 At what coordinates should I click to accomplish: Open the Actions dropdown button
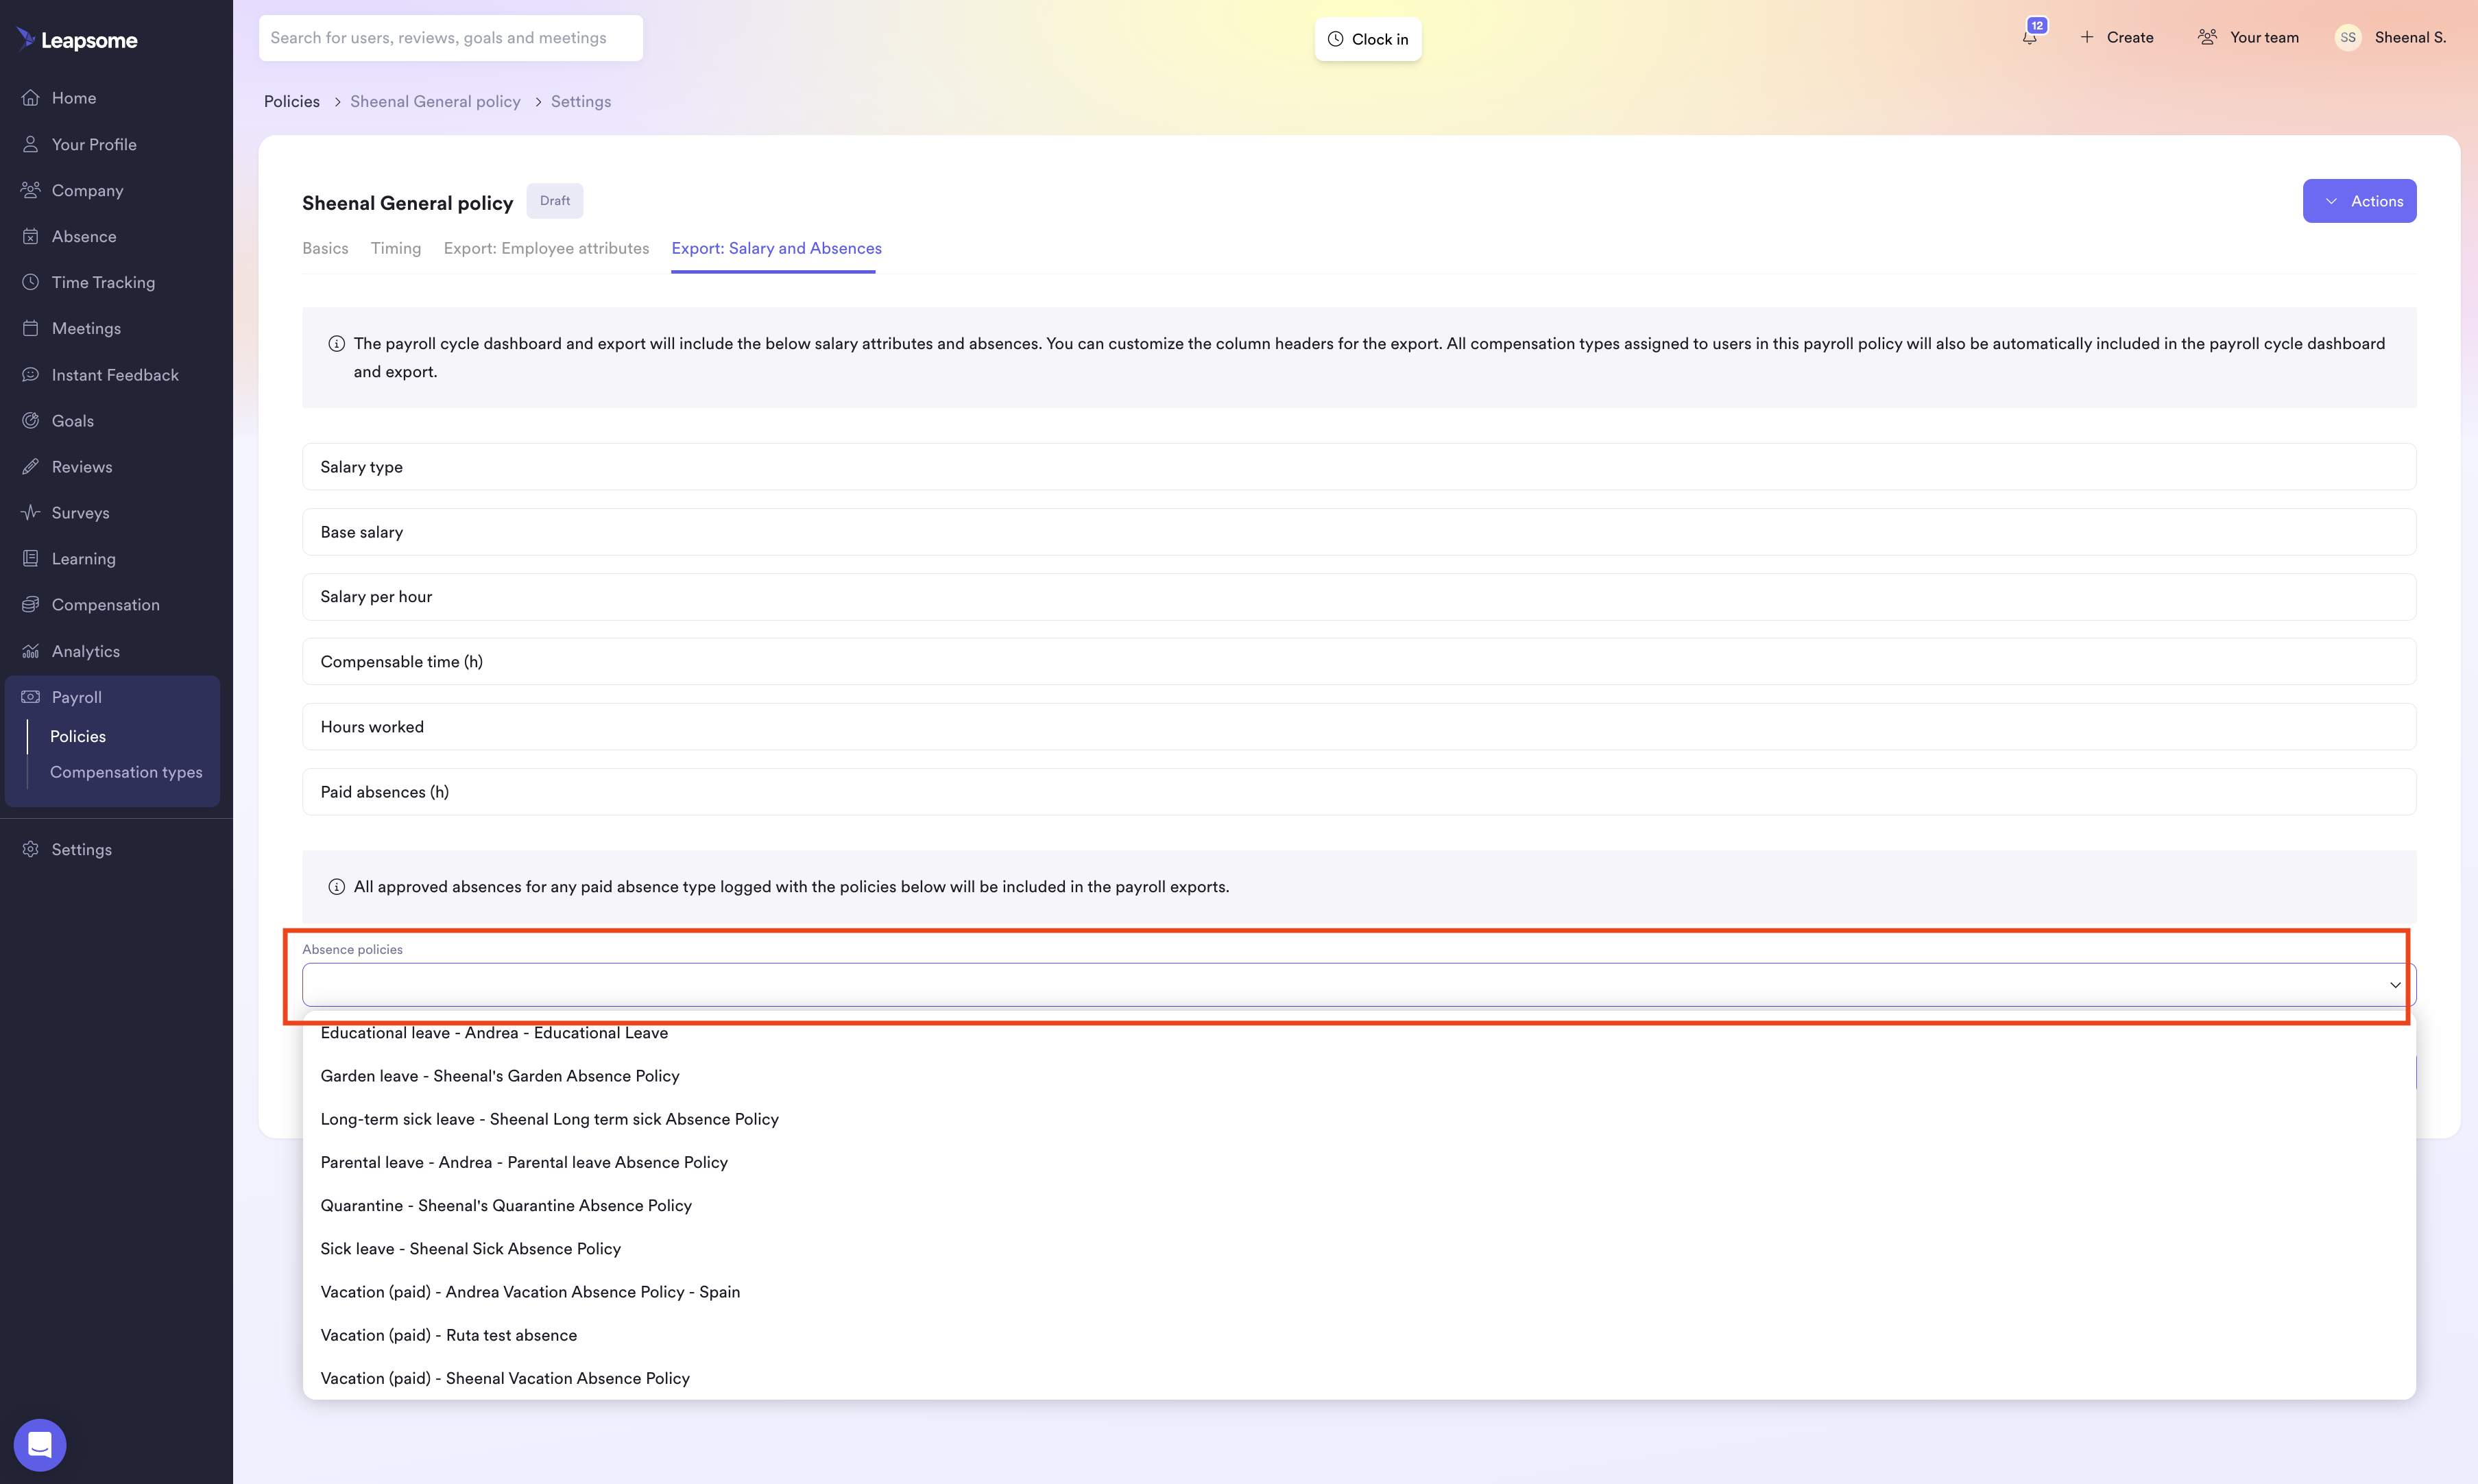click(2359, 201)
